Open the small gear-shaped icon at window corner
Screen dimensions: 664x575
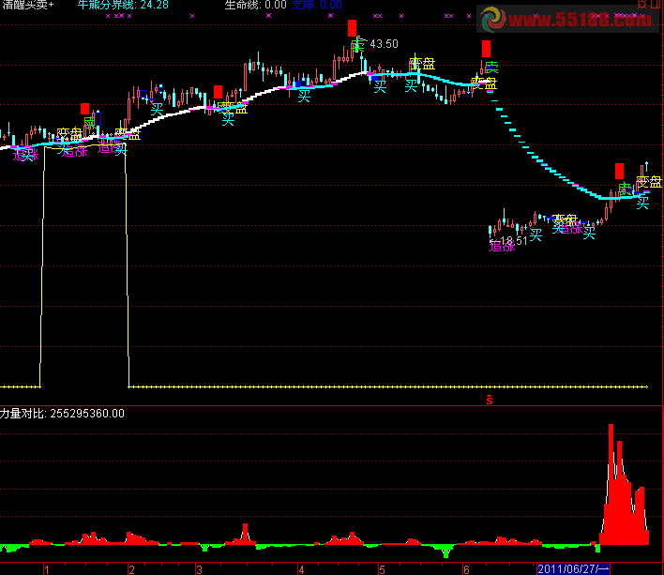click(642, 5)
